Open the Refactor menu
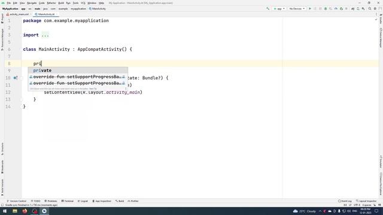The height and width of the screenshot is (215, 383). coord(51,3)
